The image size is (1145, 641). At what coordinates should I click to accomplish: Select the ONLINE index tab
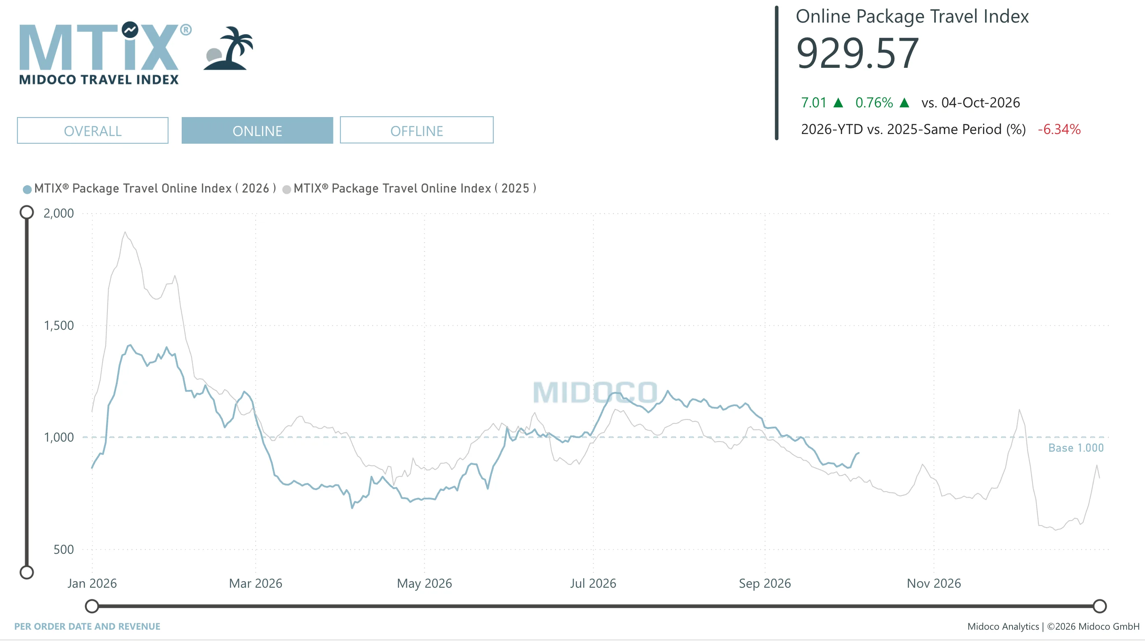257,131
